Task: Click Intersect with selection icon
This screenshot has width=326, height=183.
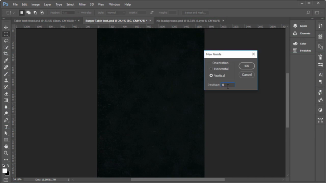Action: point(42,13)
